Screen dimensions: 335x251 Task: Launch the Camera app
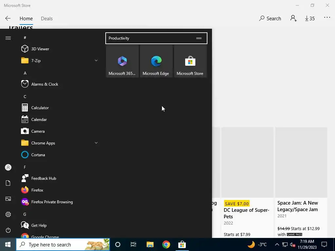60,131
